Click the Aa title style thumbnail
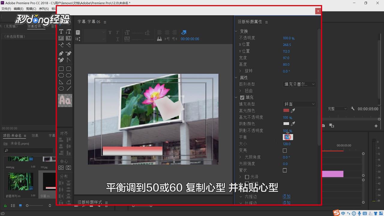The width and height of the screenshot is (384, 216). coord(65,100)
